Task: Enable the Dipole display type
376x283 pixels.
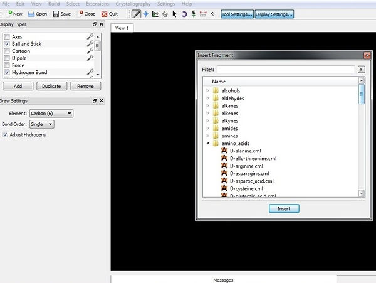Action: (7, 58)
